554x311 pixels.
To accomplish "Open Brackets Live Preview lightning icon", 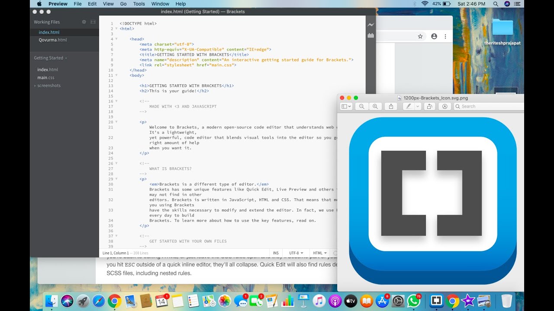I will click(370, 25).
